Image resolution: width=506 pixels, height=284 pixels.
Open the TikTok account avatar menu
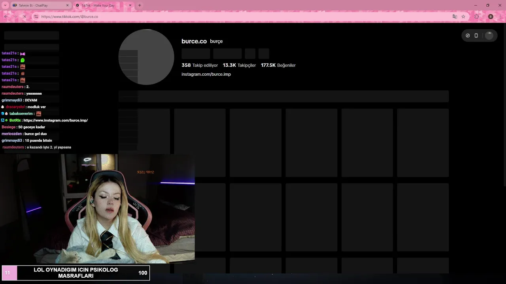tap(489, 35)
